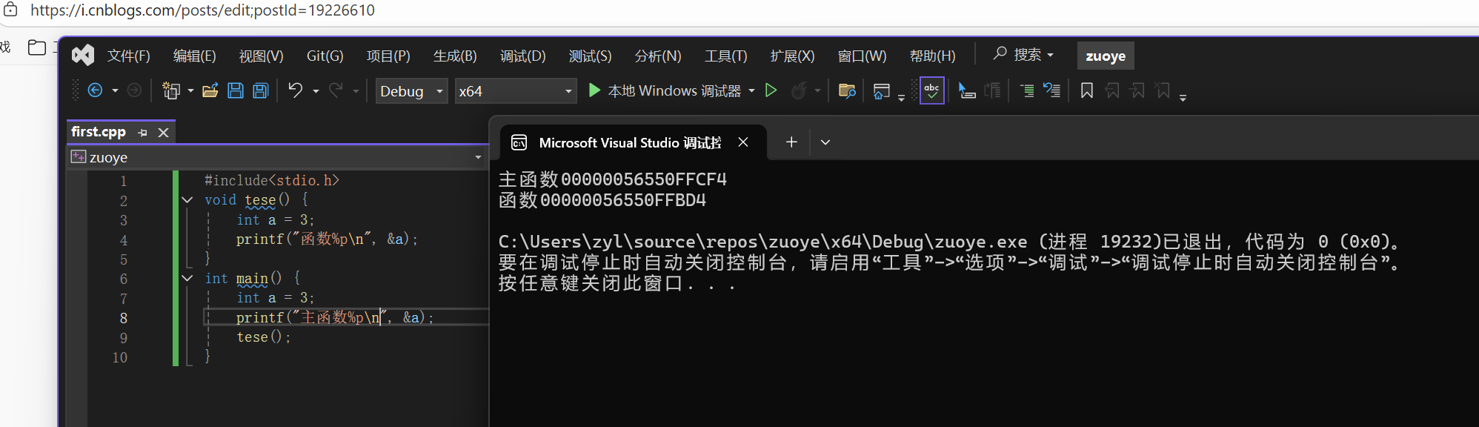Click the greyed document lines toolbar icon
This screenshot has width=1479, height=427.
[992, 90]
